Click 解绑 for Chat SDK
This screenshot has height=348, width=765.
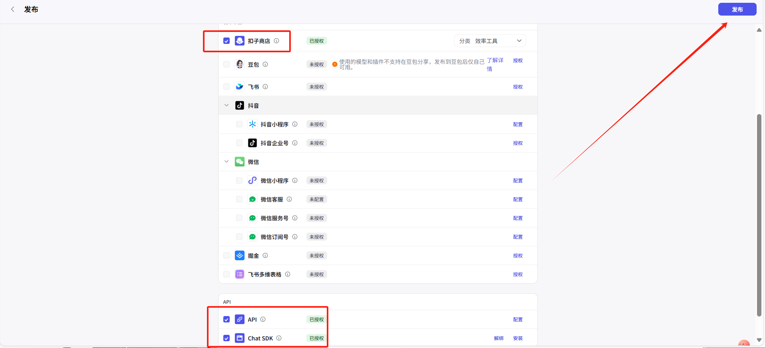click(499, 338)
